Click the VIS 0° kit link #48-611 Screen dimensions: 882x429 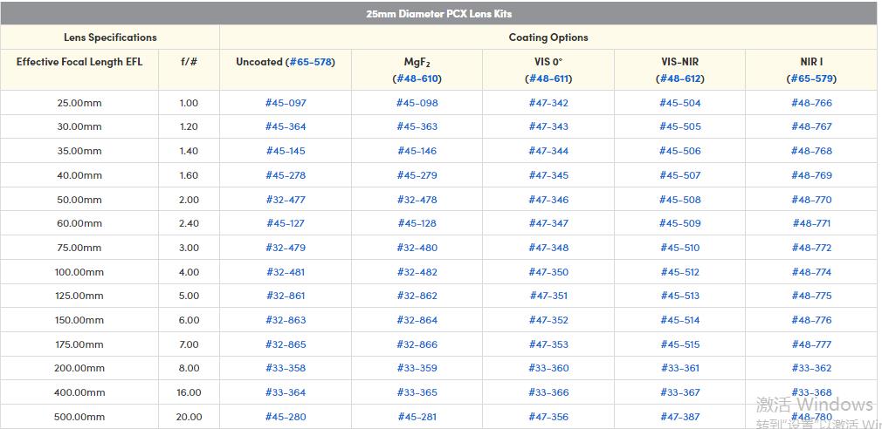pos(548,78)
